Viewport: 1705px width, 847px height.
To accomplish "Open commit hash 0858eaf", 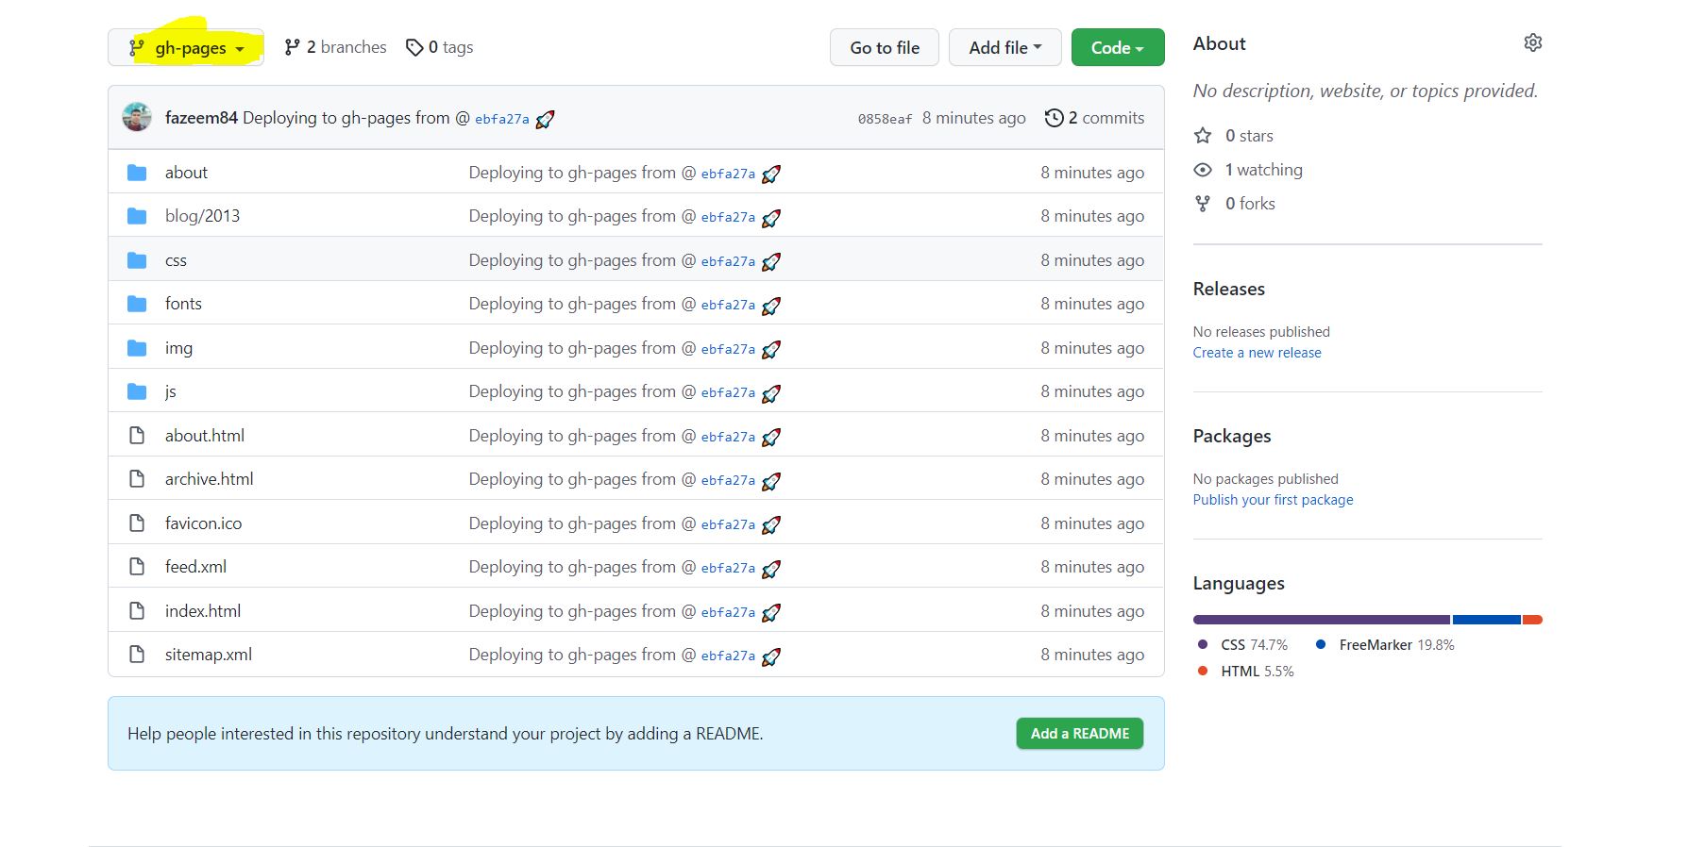I will [x=885, y=119].
